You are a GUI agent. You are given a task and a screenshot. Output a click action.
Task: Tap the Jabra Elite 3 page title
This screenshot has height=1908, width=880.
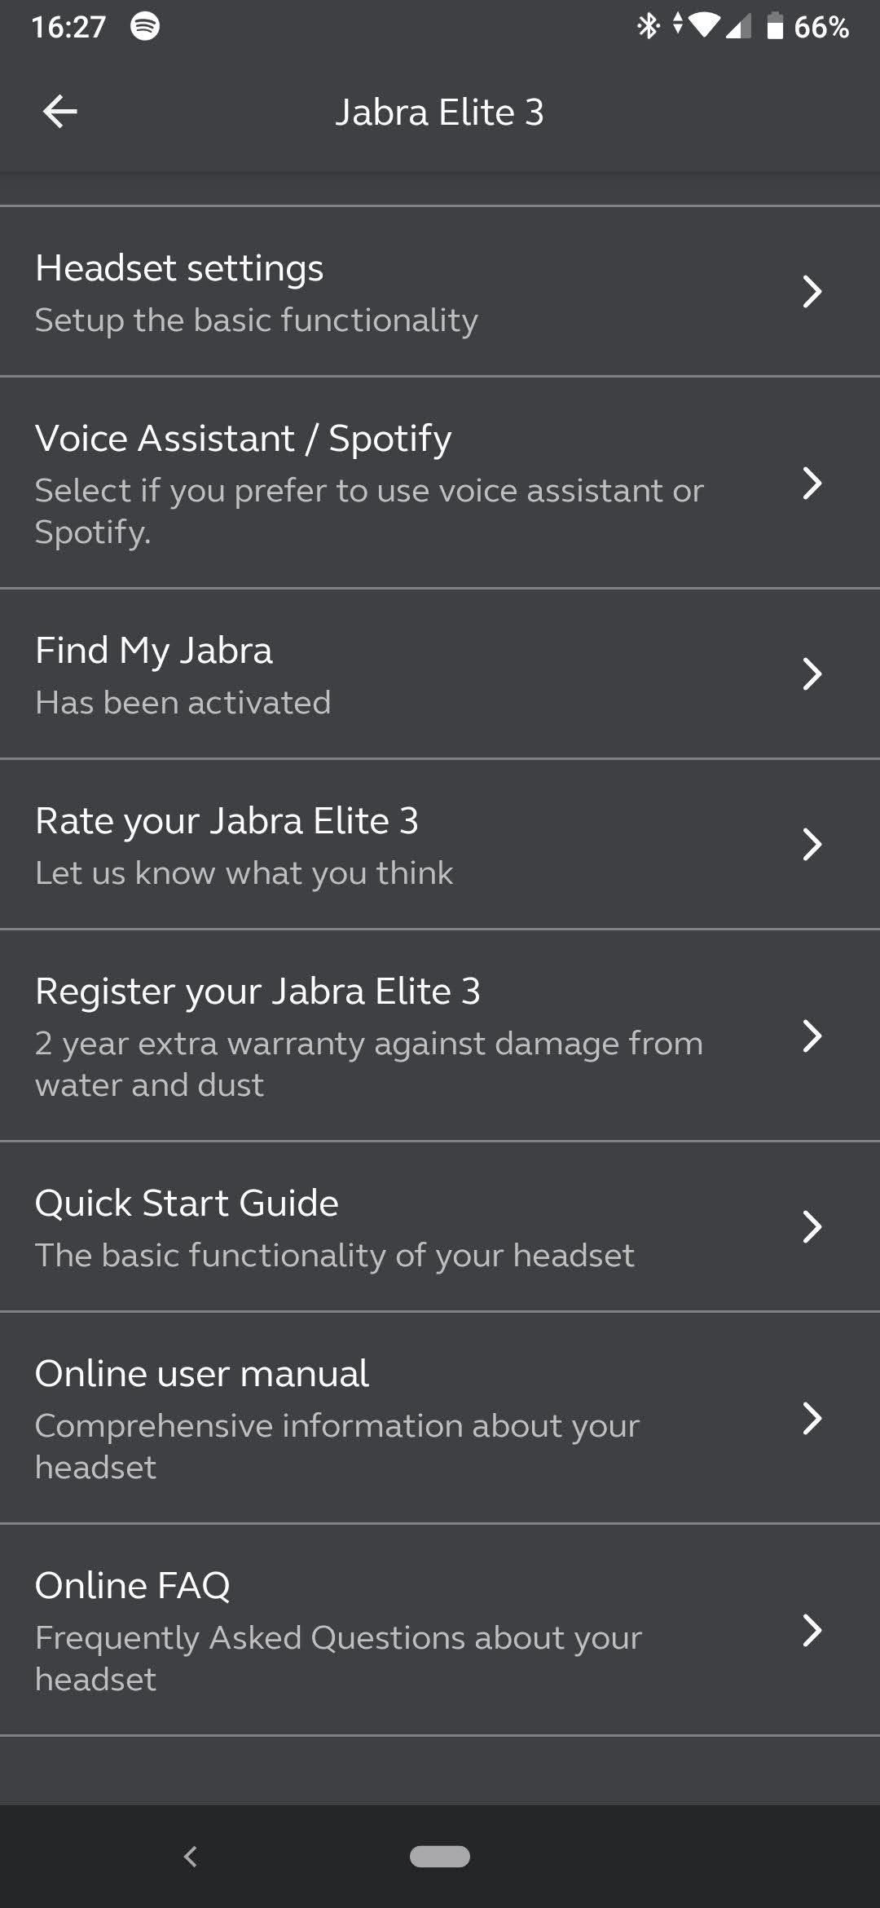[439, 113]
